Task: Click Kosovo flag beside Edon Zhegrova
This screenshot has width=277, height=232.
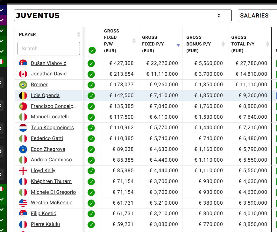Action: click(x=23, y=149)
